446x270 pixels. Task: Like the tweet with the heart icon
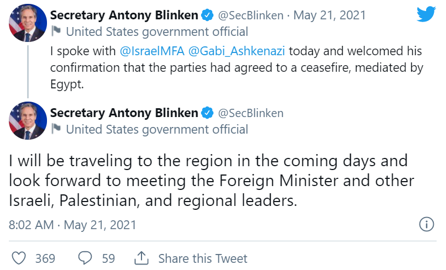(x=19, y=258)
